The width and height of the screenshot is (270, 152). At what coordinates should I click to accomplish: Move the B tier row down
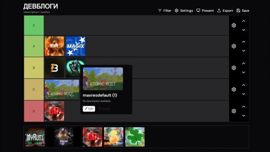pyautogui.click(x=244, y=72)
